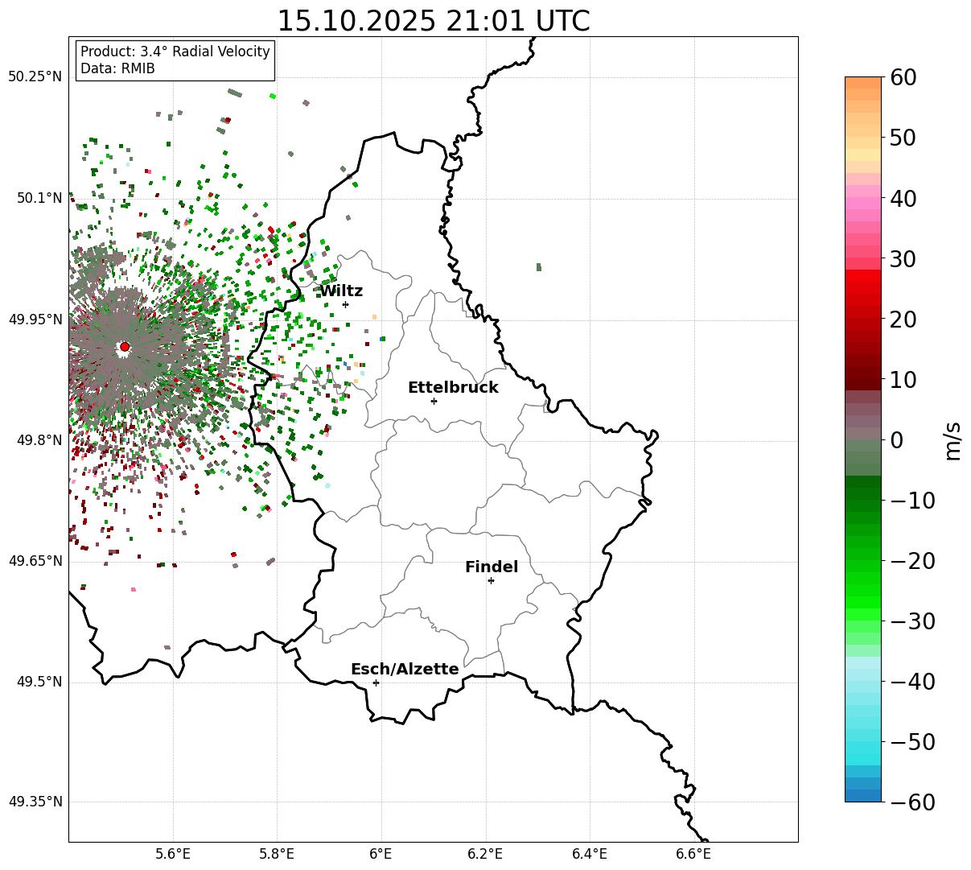Select the Findel city label
Image resolution: width=971 pixels, height=870 pixels.
coord(492,567)
